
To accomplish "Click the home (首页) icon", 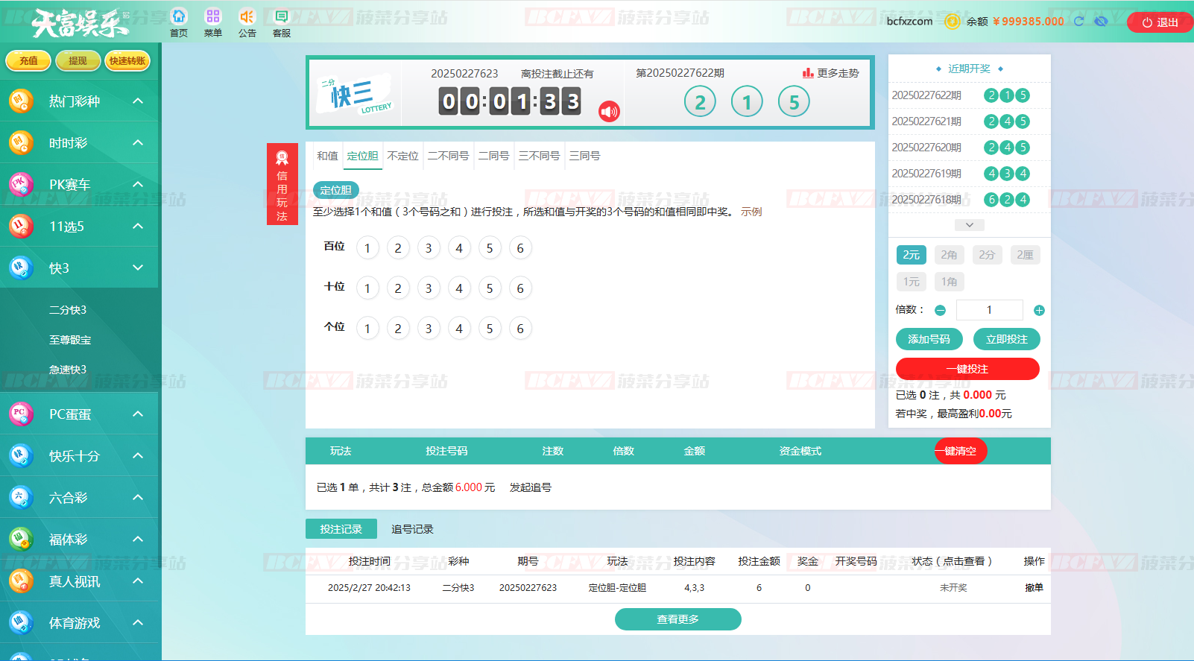I will tap(179, 17).
